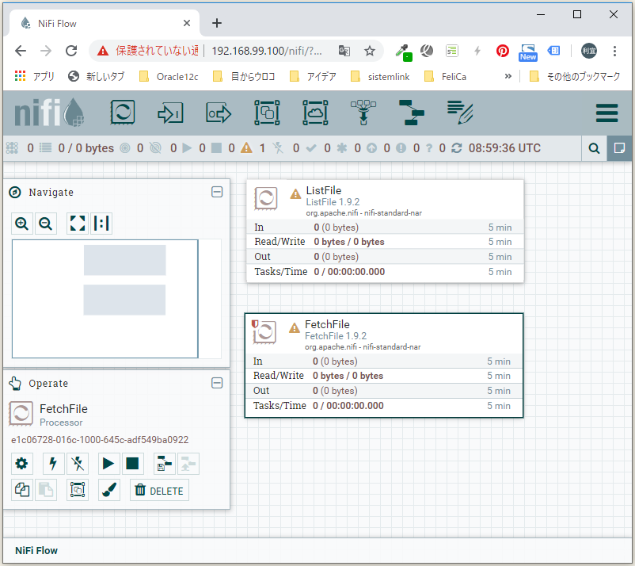
Task: Click the FetchFile warning triangle
Action: [x=295, y=327]
